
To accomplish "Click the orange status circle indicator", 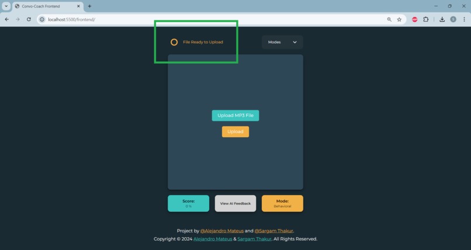I will tap(174, 42).
